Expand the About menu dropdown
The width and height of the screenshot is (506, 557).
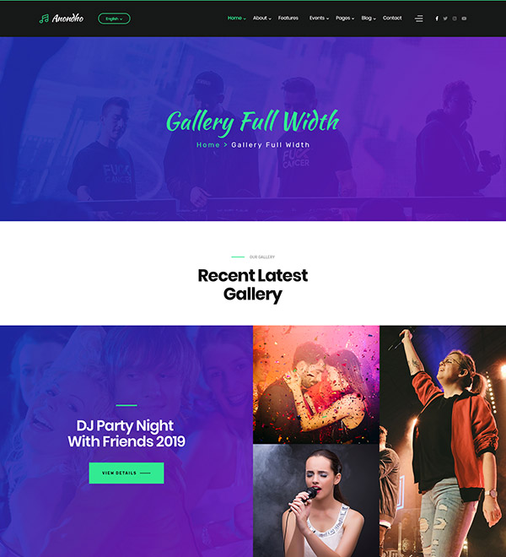[261, 18]
